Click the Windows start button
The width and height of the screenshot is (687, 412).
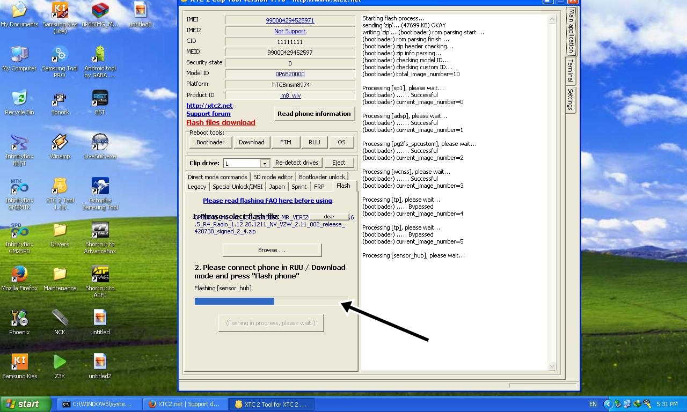(25, 404)
